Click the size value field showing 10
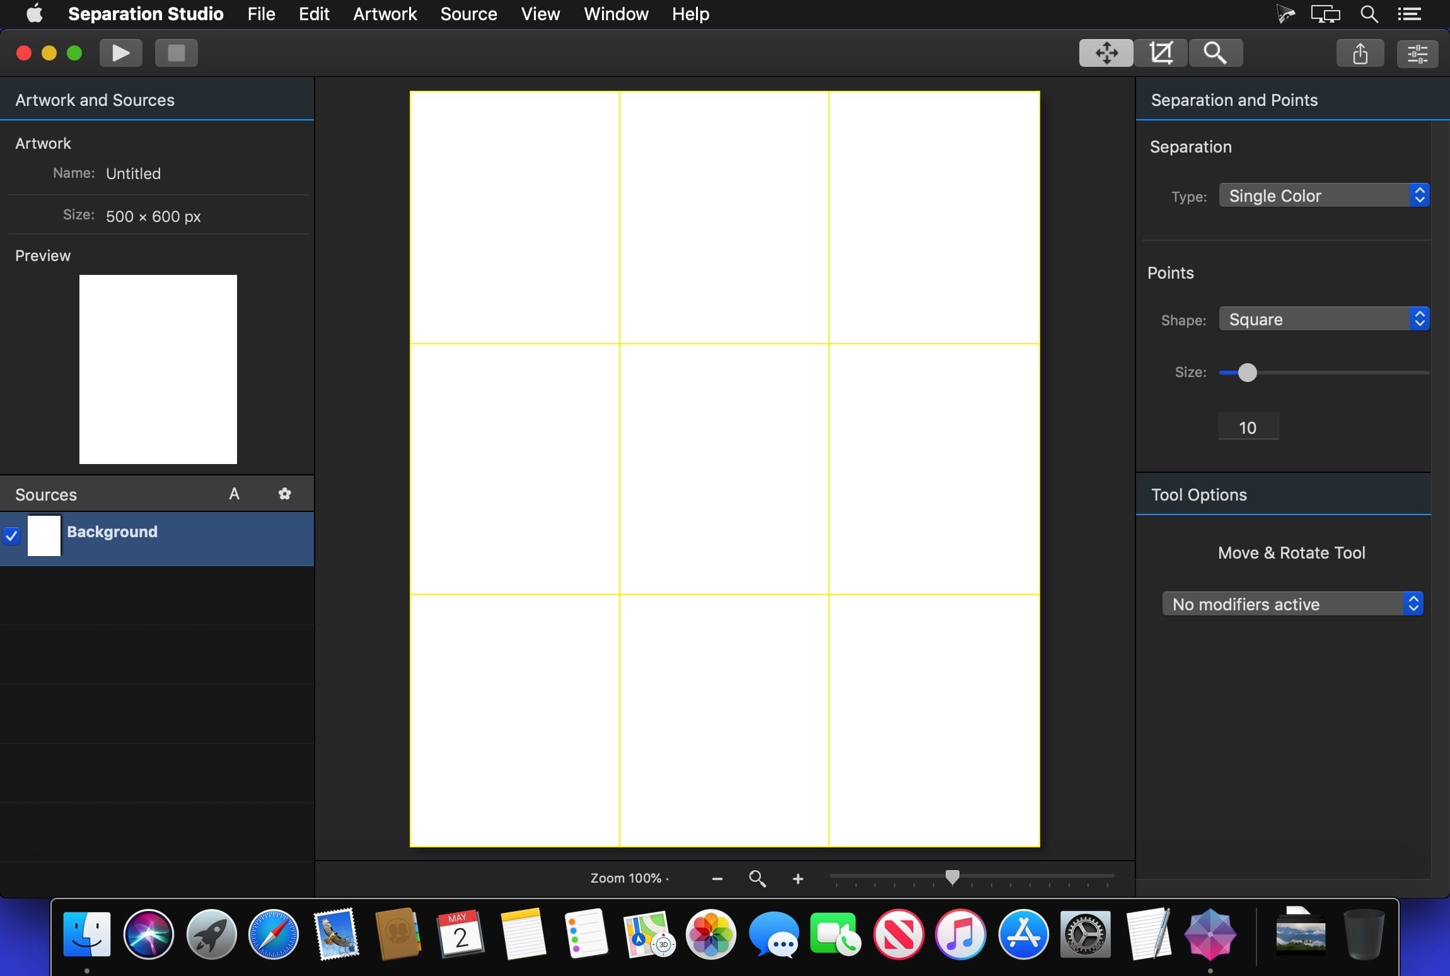This screenshot has width=1450, height=976. click(1248, 427)
